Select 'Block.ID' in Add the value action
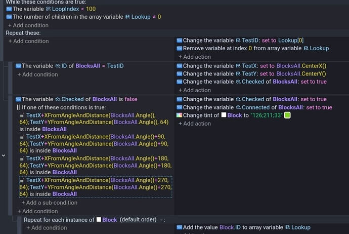Image resolution: width=349 pixels, height=234 pixels. (230, 227)
